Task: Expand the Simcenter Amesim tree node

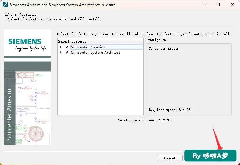Action: point(61,47)
